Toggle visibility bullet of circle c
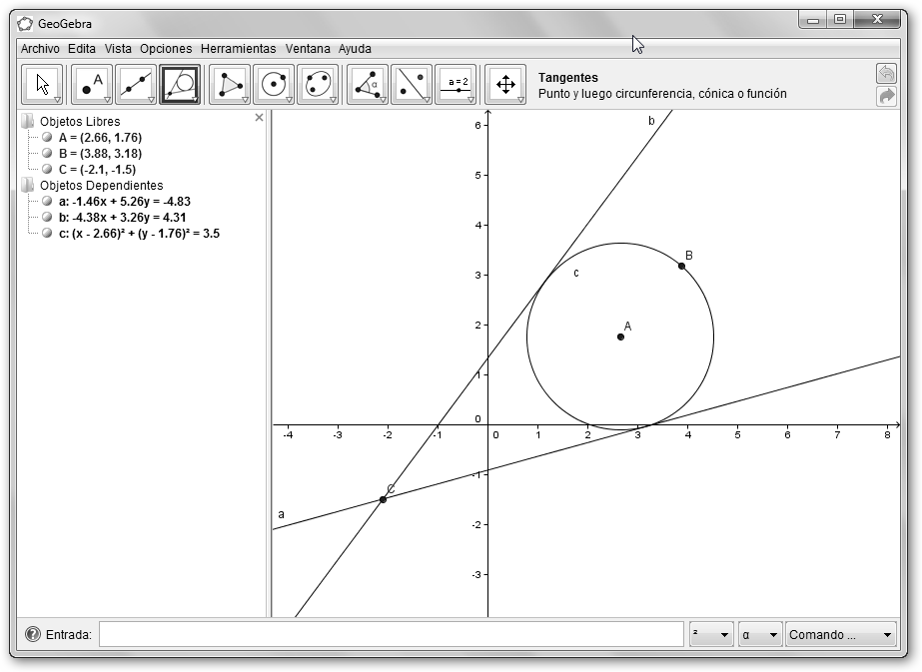The width and height of the screenshot is (922, 672). tap(47, 233)
